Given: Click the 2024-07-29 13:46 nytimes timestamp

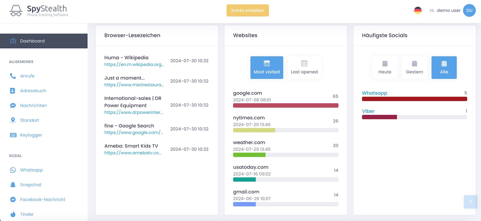Looking at the screenshot, I should (252, 124).
